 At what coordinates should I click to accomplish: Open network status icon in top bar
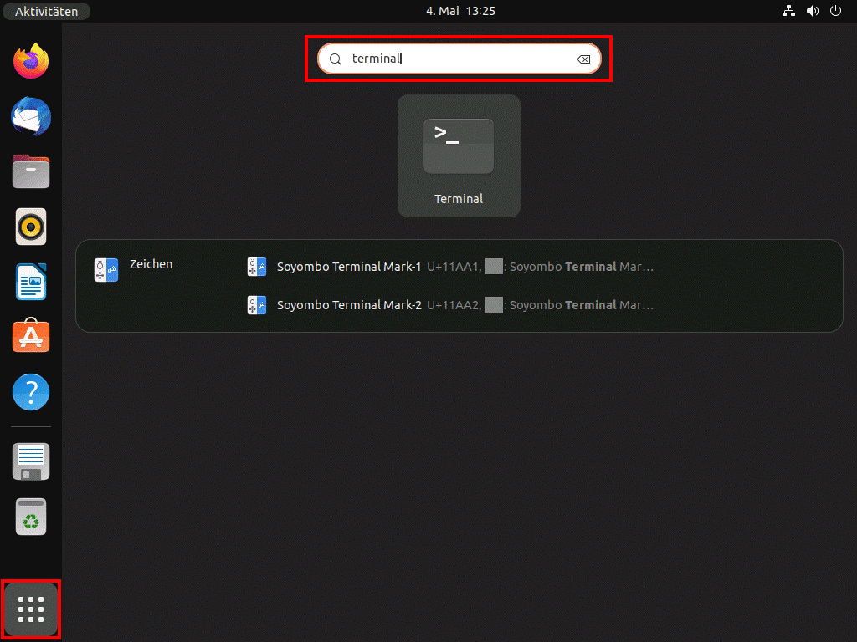coord(788,11)
